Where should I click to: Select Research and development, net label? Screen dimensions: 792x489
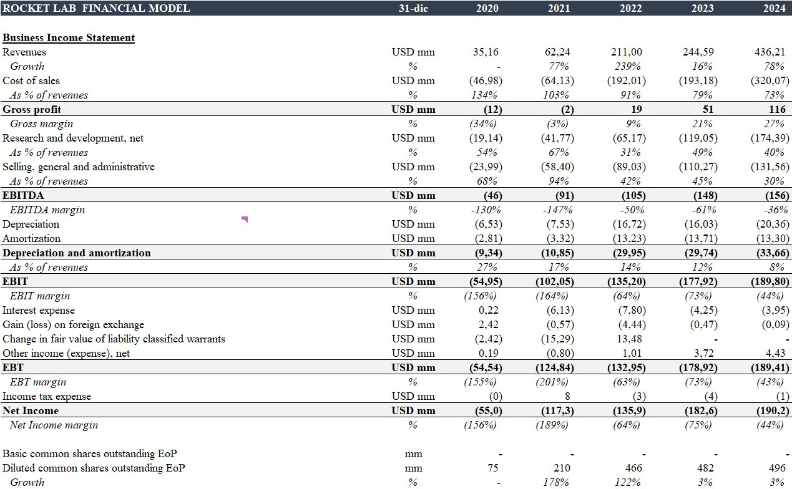[x=73, y=138]
